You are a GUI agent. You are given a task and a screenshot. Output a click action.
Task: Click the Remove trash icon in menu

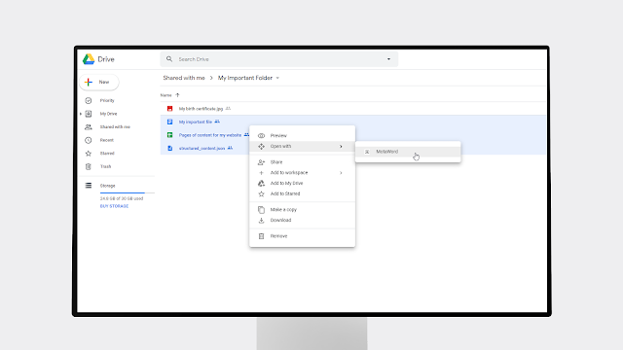point(261,236)
